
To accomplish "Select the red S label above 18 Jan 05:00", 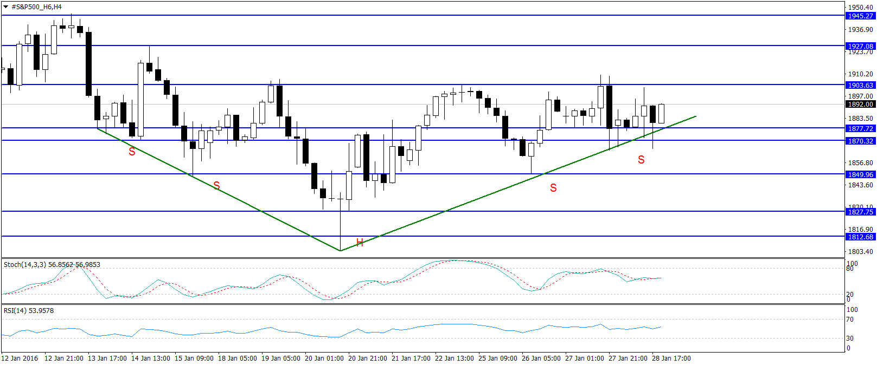I will [x=216, y=186].
